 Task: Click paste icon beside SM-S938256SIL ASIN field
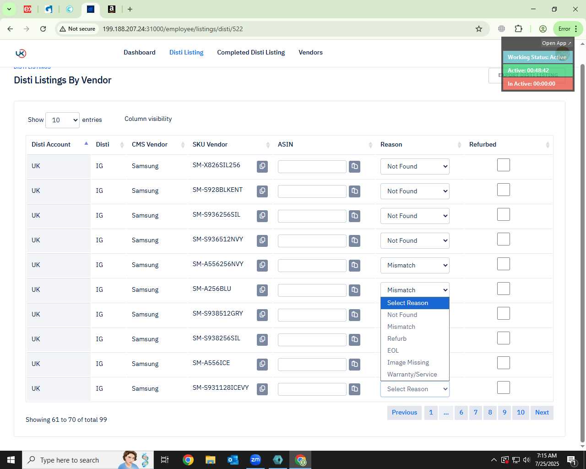click(x=355, y=339)
